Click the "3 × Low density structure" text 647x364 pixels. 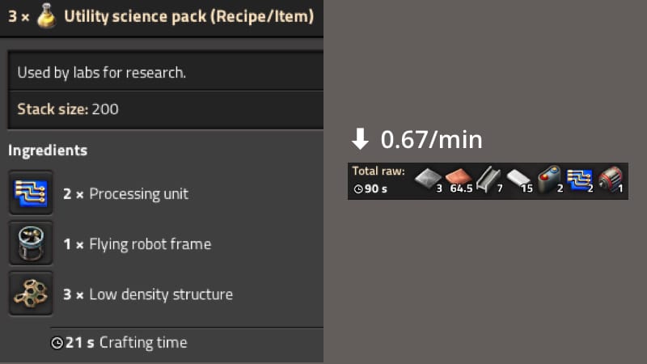pos(148,294)
